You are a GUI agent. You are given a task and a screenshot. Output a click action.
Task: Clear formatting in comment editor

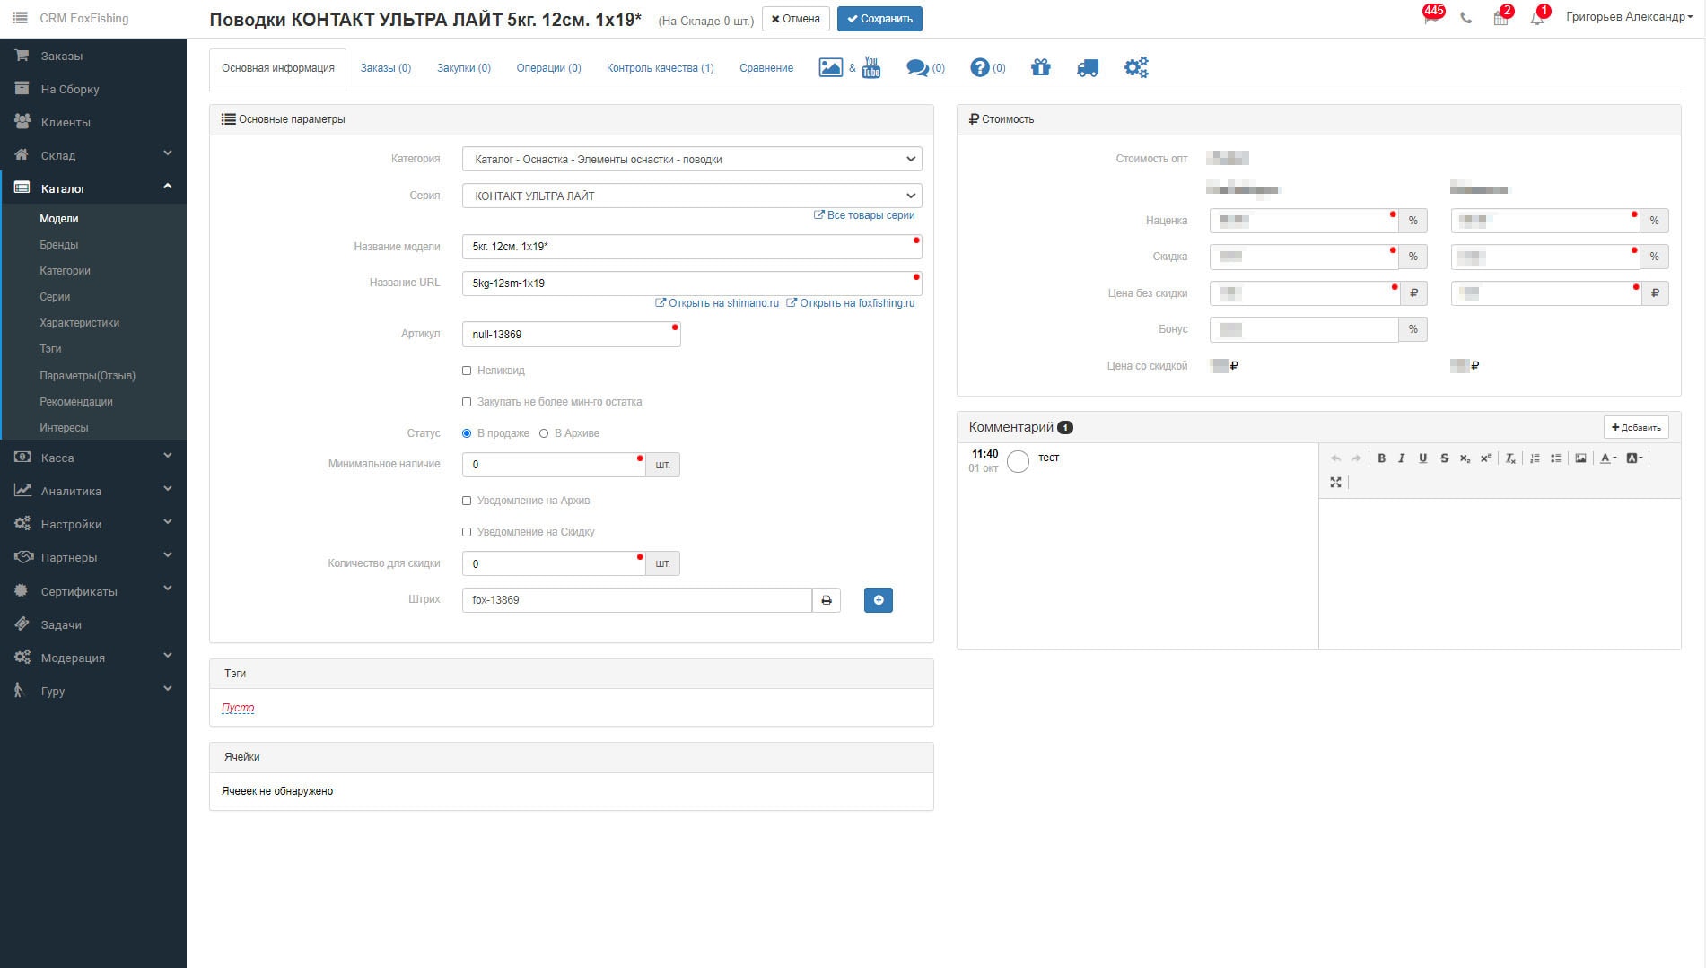[x=1510, y=458]
